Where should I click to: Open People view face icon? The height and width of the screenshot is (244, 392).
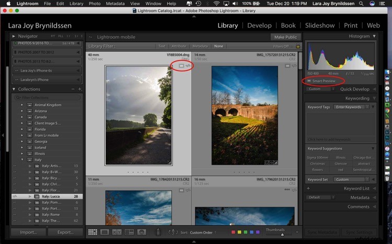[142, 233]
